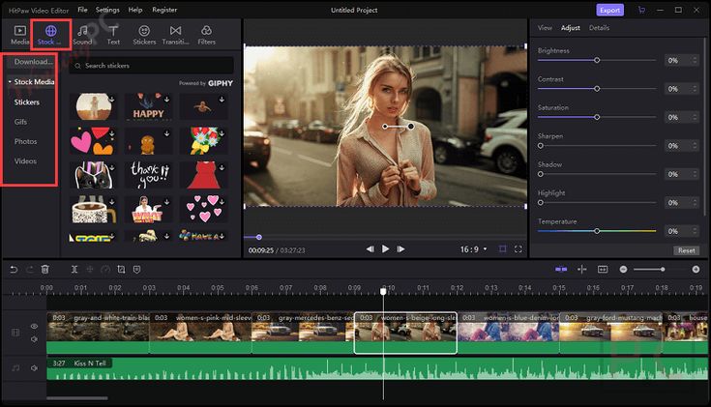Select the pink hearts sticker thumbnail

point(203,209)
